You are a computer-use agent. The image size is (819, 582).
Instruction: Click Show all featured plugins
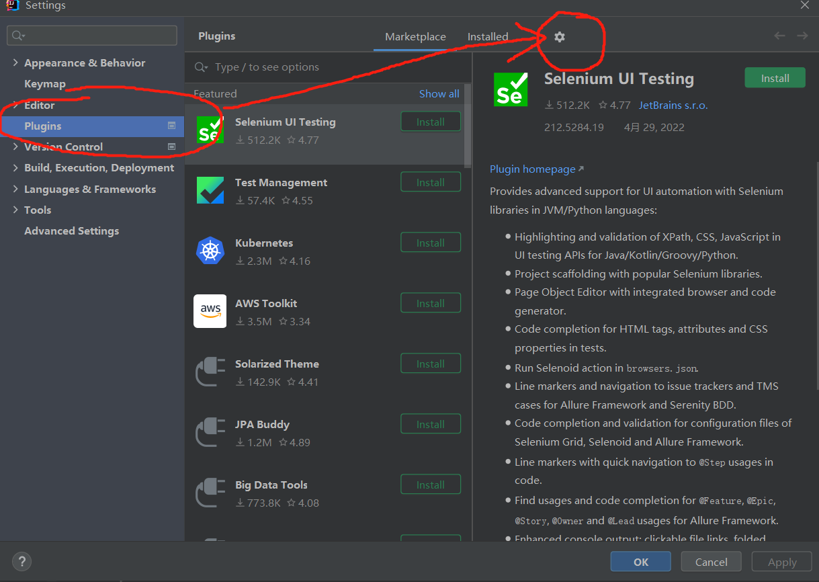(x=439, y=93)
